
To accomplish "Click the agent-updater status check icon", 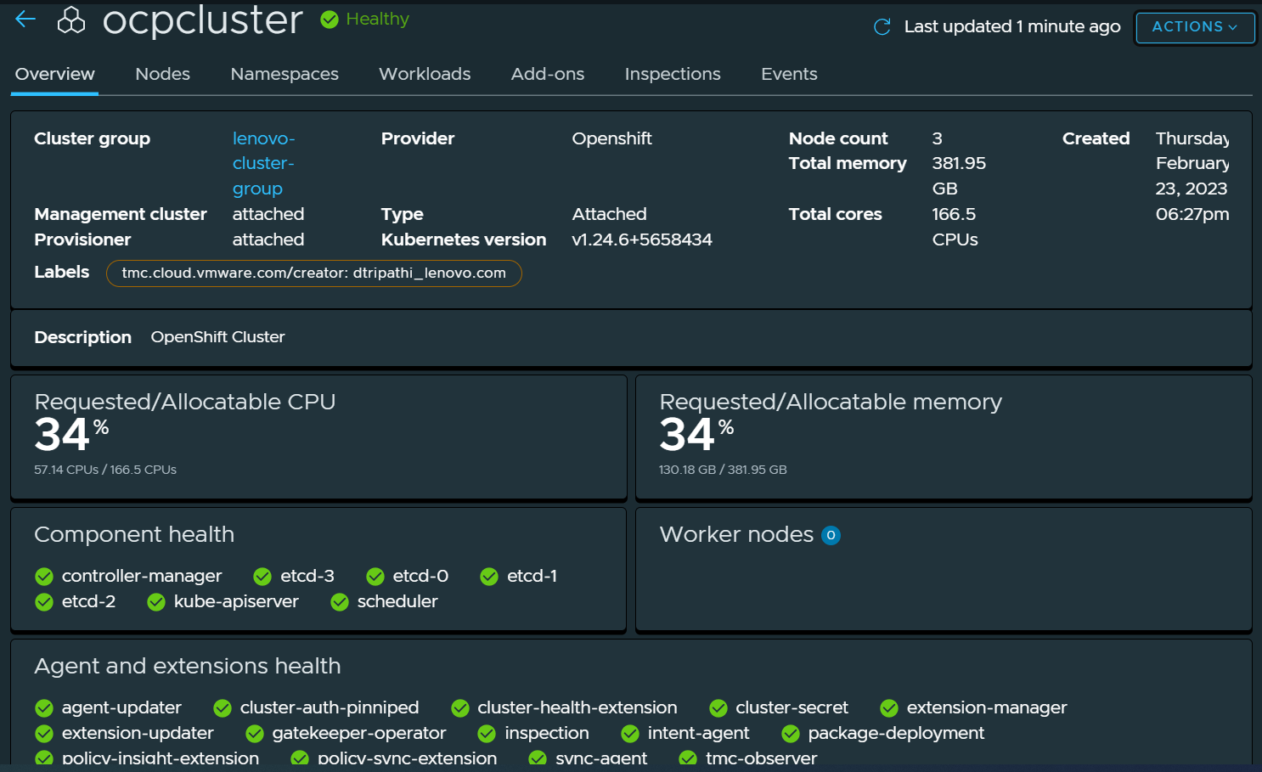I will pyautogui.click(x=44, y=708).
